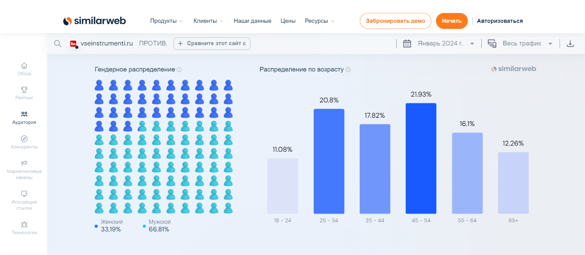Click the download icon
The height and width of the screenshot is (255, 585).
coord(570,43)
